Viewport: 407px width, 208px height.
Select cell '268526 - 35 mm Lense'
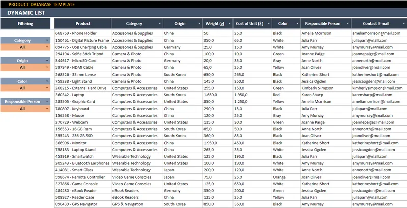coord(83,74)
